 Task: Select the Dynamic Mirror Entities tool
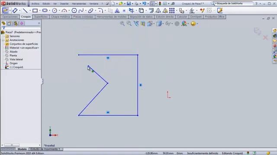coord(165,11)
